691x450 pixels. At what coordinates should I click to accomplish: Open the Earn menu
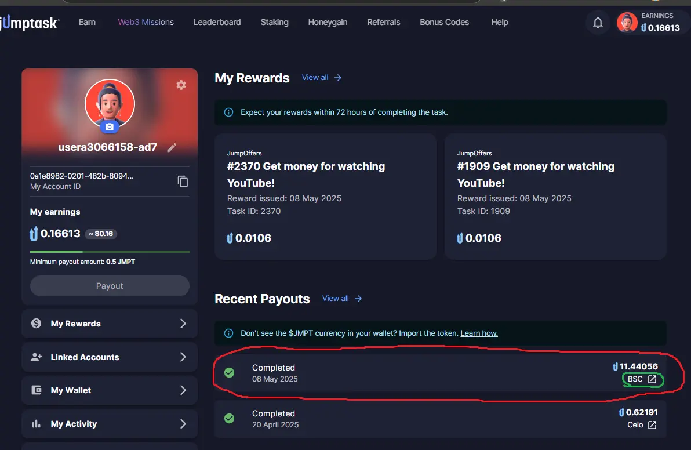coord(88,22)
